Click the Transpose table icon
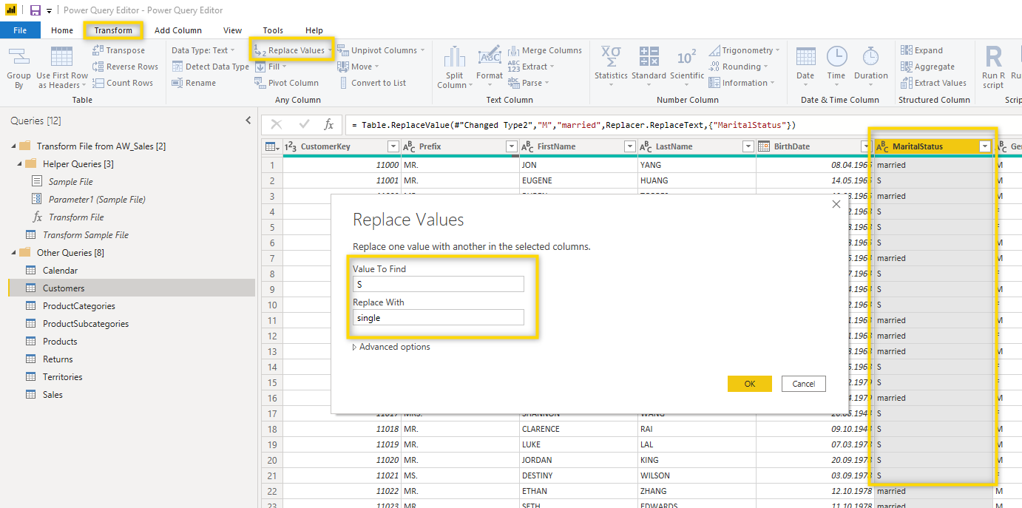The image size is (1022, 508). pyautogui.click(x=98, y=50)
